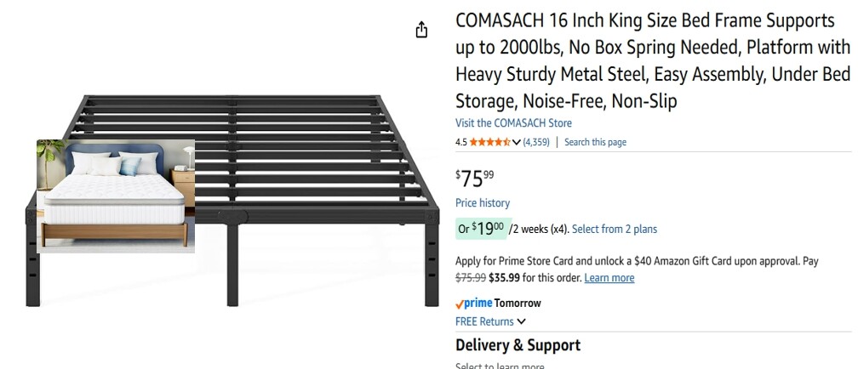Click the orange star rating icons
The height and width of the screenshot is (369, 858).
(x=489, y=142)
